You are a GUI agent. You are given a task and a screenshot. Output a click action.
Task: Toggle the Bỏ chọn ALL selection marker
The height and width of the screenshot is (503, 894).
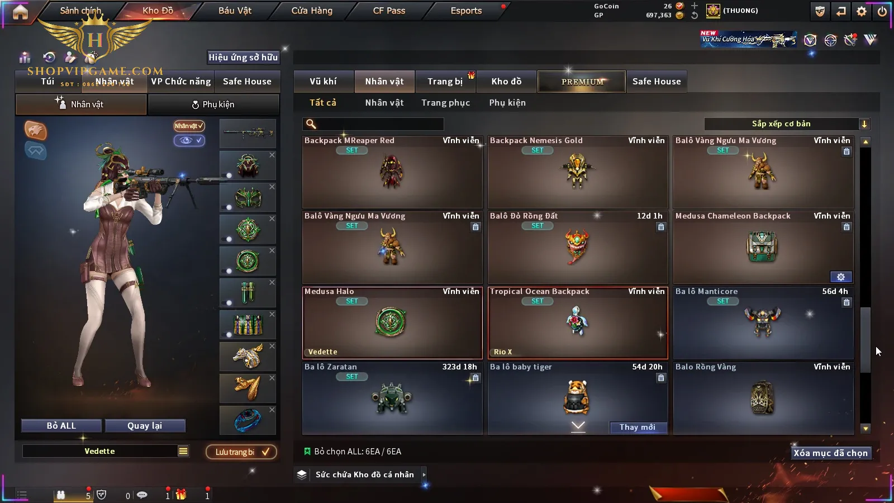(307, 451)
